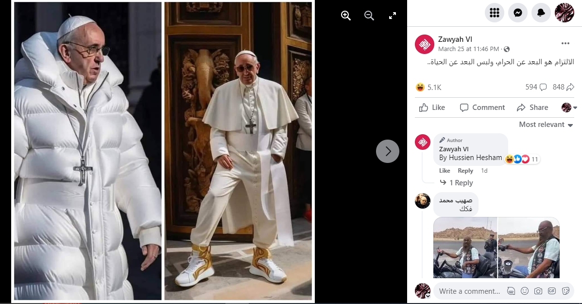Like the 'By Hussien Hesham' comment
Viewport: 582px width, 304px height.
[x=445, y=171]
